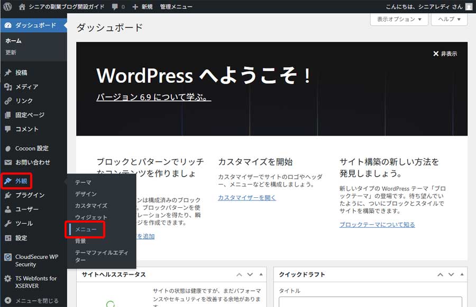476x307 pixels.
Task: Expand the ヘルプ dropdown
Action: (448, 20)
